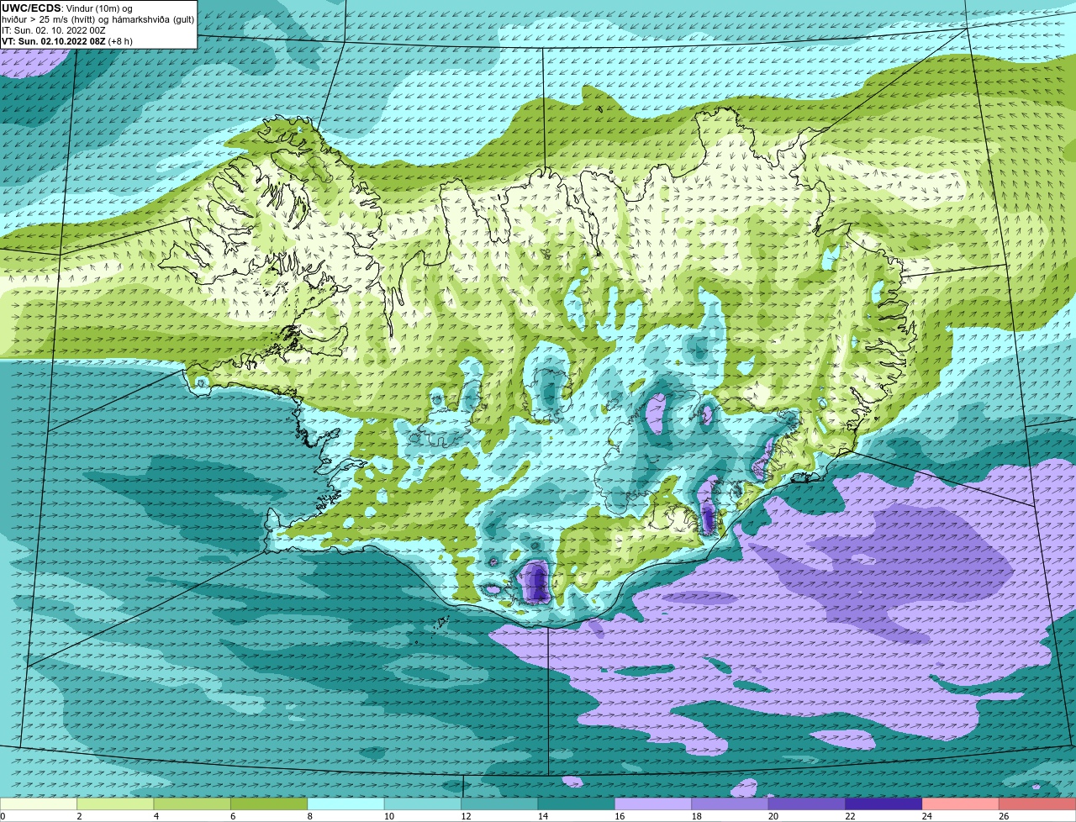Click the 'IT: Sun. 02. 10. 2022 00Z' line

click(54, 30)
